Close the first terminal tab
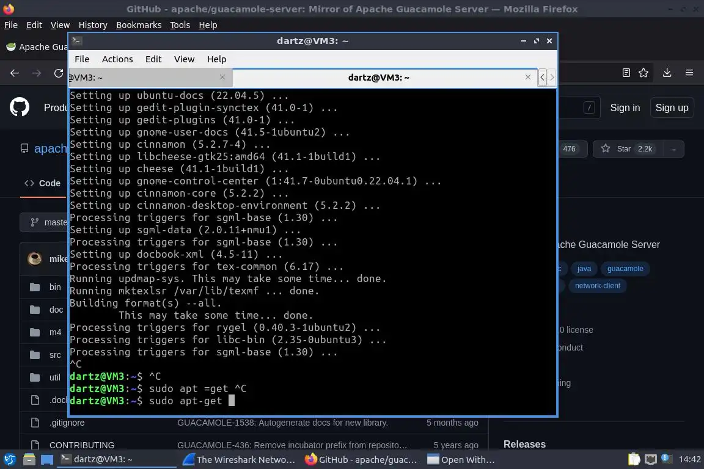 222,77
